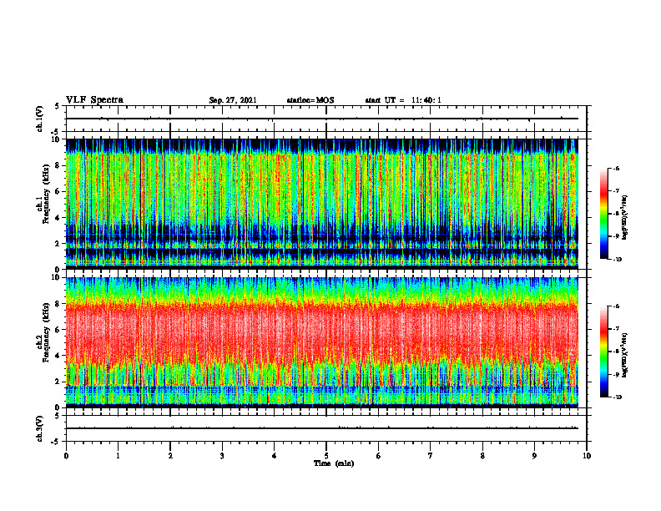
Task: Click the ch.2 spectrogram colorbar
Action: 604,352
